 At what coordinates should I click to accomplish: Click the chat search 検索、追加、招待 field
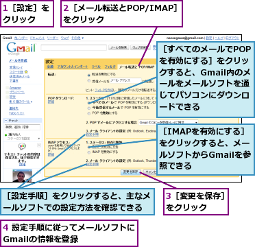(x=23, y=127)
